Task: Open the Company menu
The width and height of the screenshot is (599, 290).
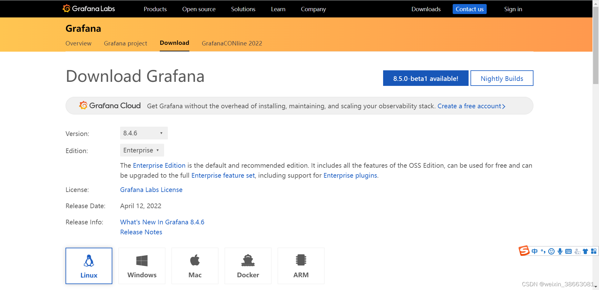Action: [x=313, y=9]
